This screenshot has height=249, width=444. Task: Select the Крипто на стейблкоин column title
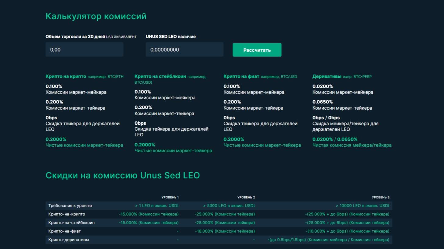160,76
